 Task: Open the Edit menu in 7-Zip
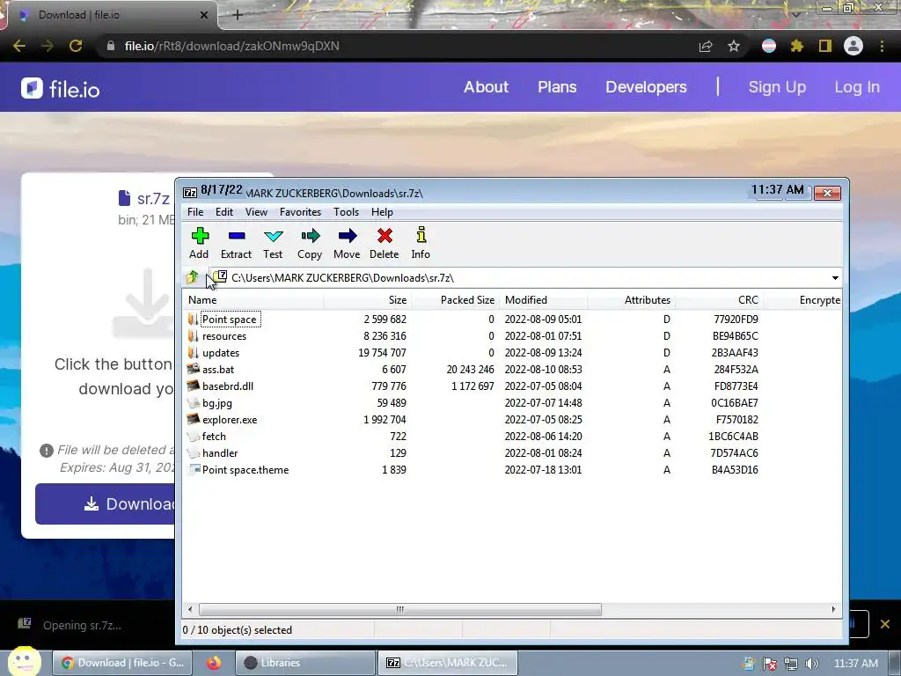click(x=224, y=212)
